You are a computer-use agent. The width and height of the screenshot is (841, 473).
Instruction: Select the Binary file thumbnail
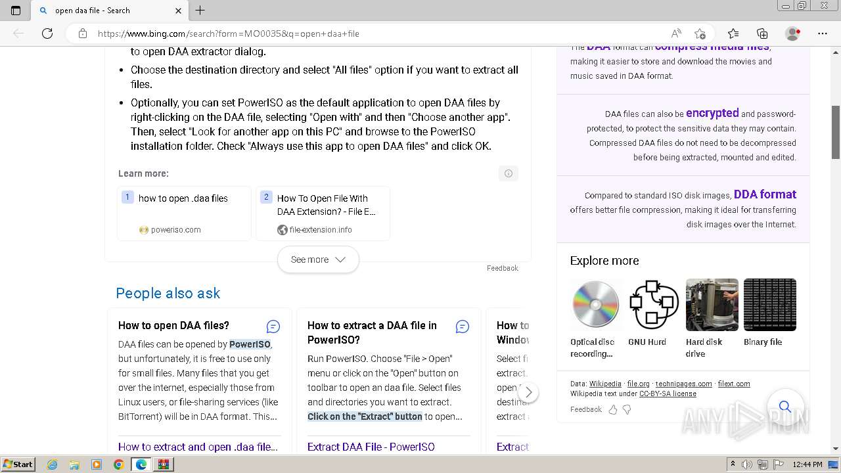769,305
